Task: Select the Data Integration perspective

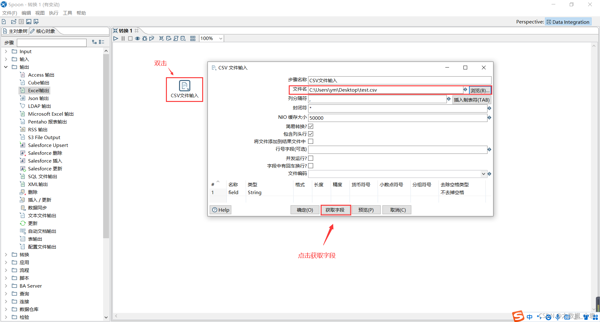Action: (x=568, y=22)
